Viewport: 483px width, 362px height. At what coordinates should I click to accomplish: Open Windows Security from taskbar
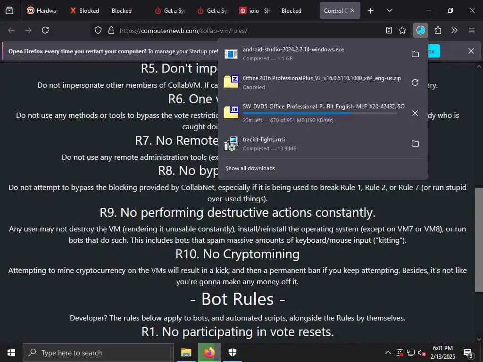tap(232, 353)
